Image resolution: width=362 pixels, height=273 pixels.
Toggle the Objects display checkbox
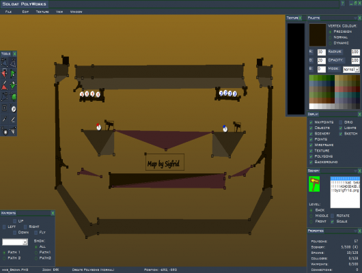[311, 128]
